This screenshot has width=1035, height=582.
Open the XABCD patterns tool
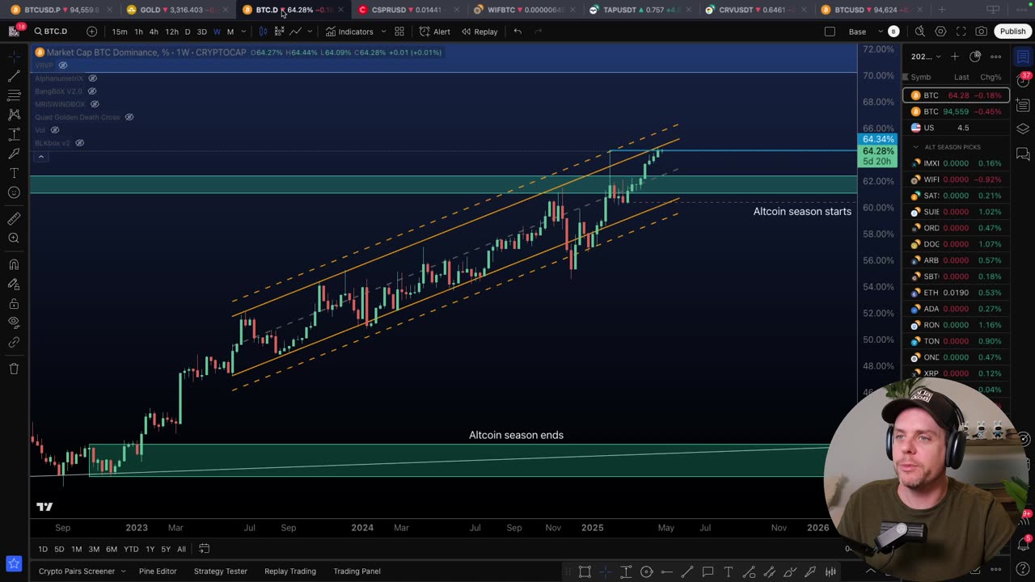click(14, 115)
